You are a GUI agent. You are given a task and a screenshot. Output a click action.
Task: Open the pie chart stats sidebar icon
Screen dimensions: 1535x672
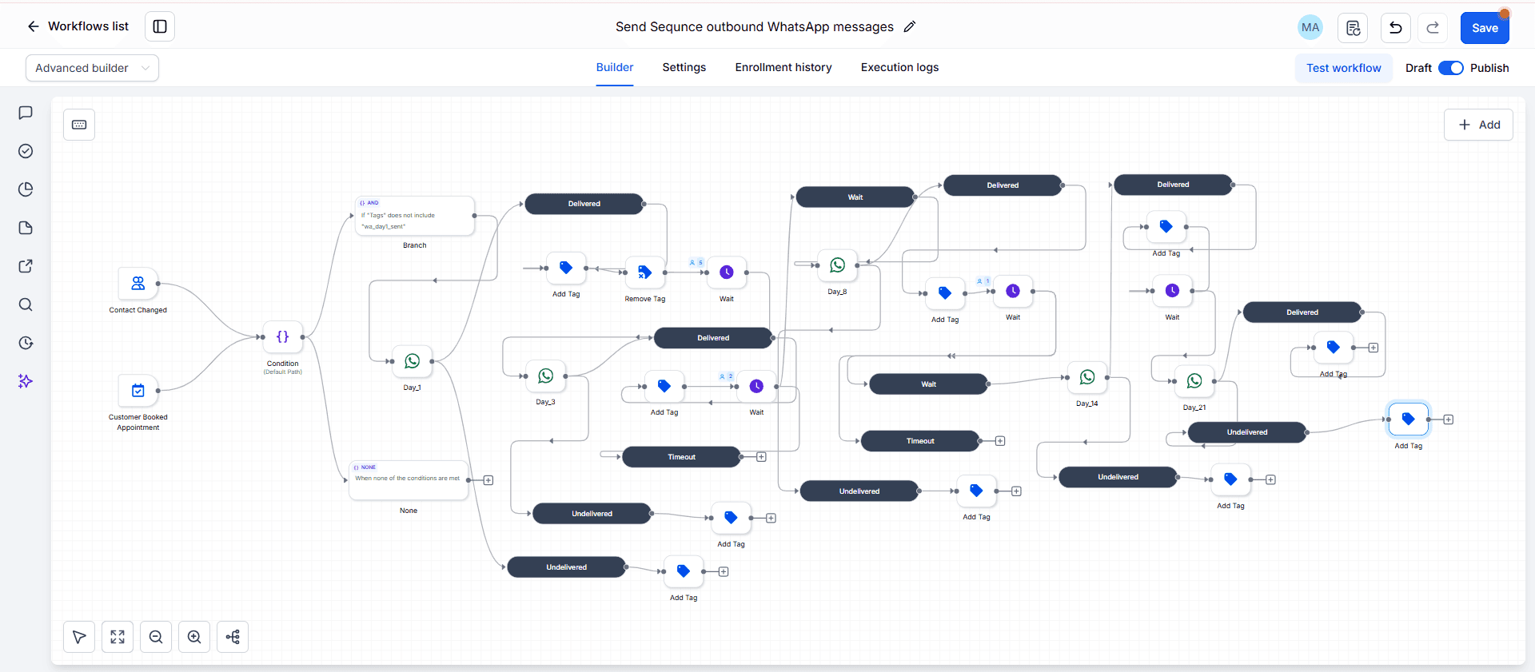[26, 189]
